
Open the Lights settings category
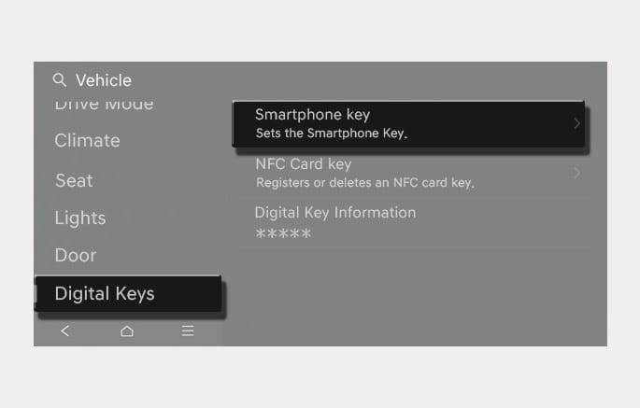coord(80,218)
